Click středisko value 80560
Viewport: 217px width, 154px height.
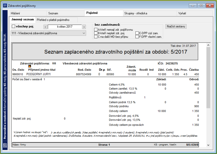point(110,74)
